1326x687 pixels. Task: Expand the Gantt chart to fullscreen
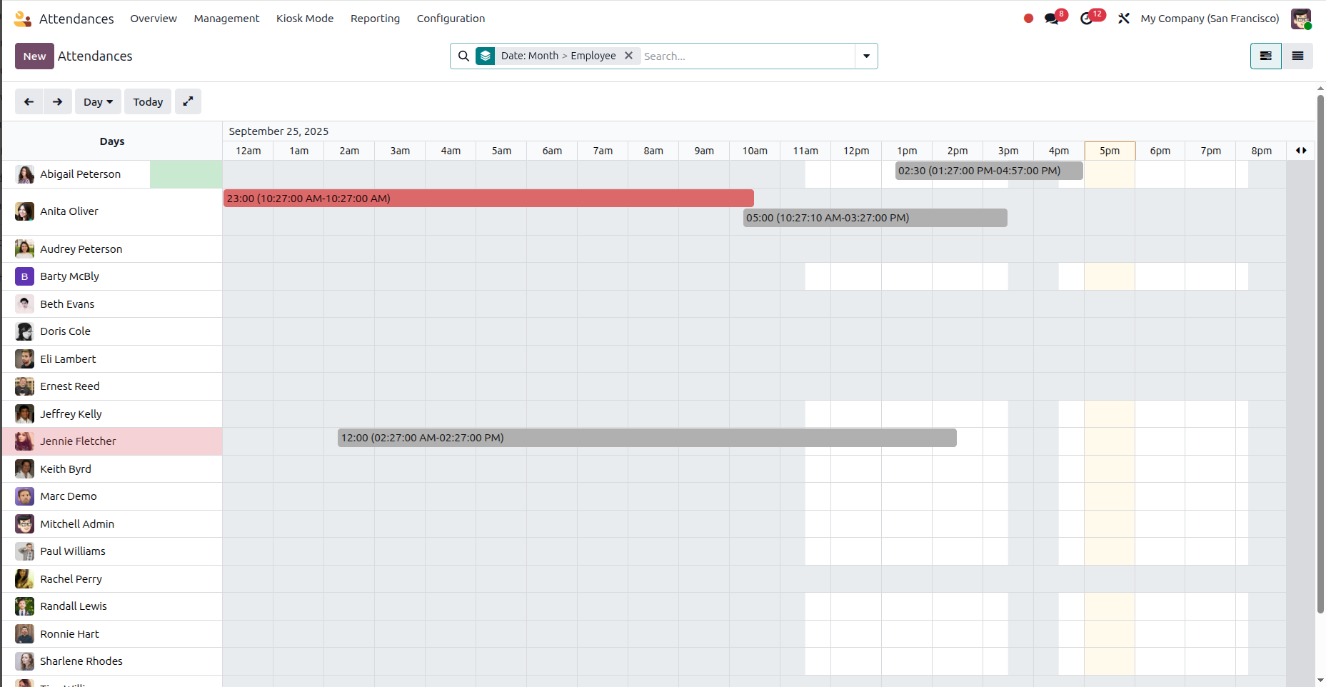(188, 101)
